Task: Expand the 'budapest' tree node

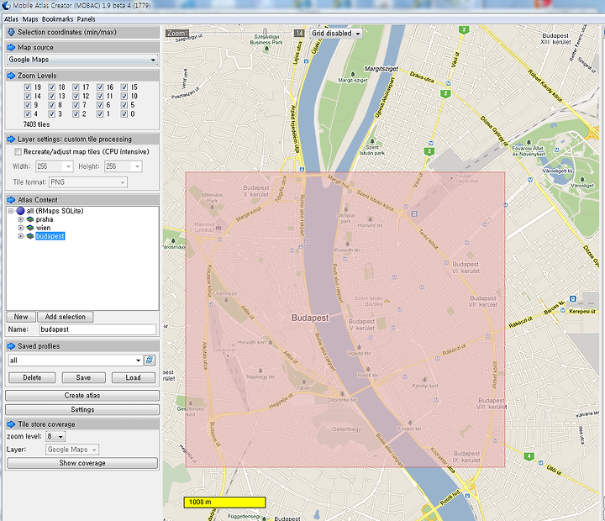Action: coord(21,236)
